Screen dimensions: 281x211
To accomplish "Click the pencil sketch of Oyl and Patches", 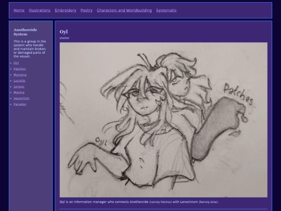I will [163, 120].
